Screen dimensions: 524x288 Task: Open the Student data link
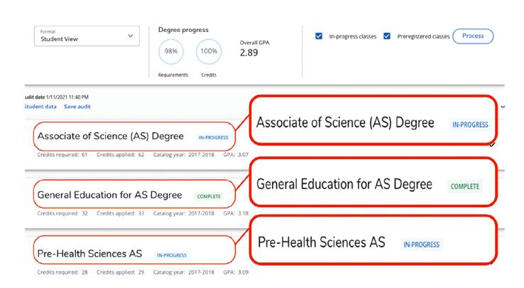(40, 107)
